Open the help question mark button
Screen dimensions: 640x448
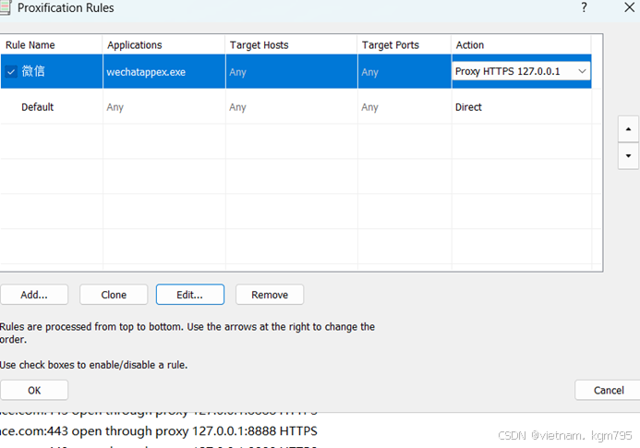point(584,7)
